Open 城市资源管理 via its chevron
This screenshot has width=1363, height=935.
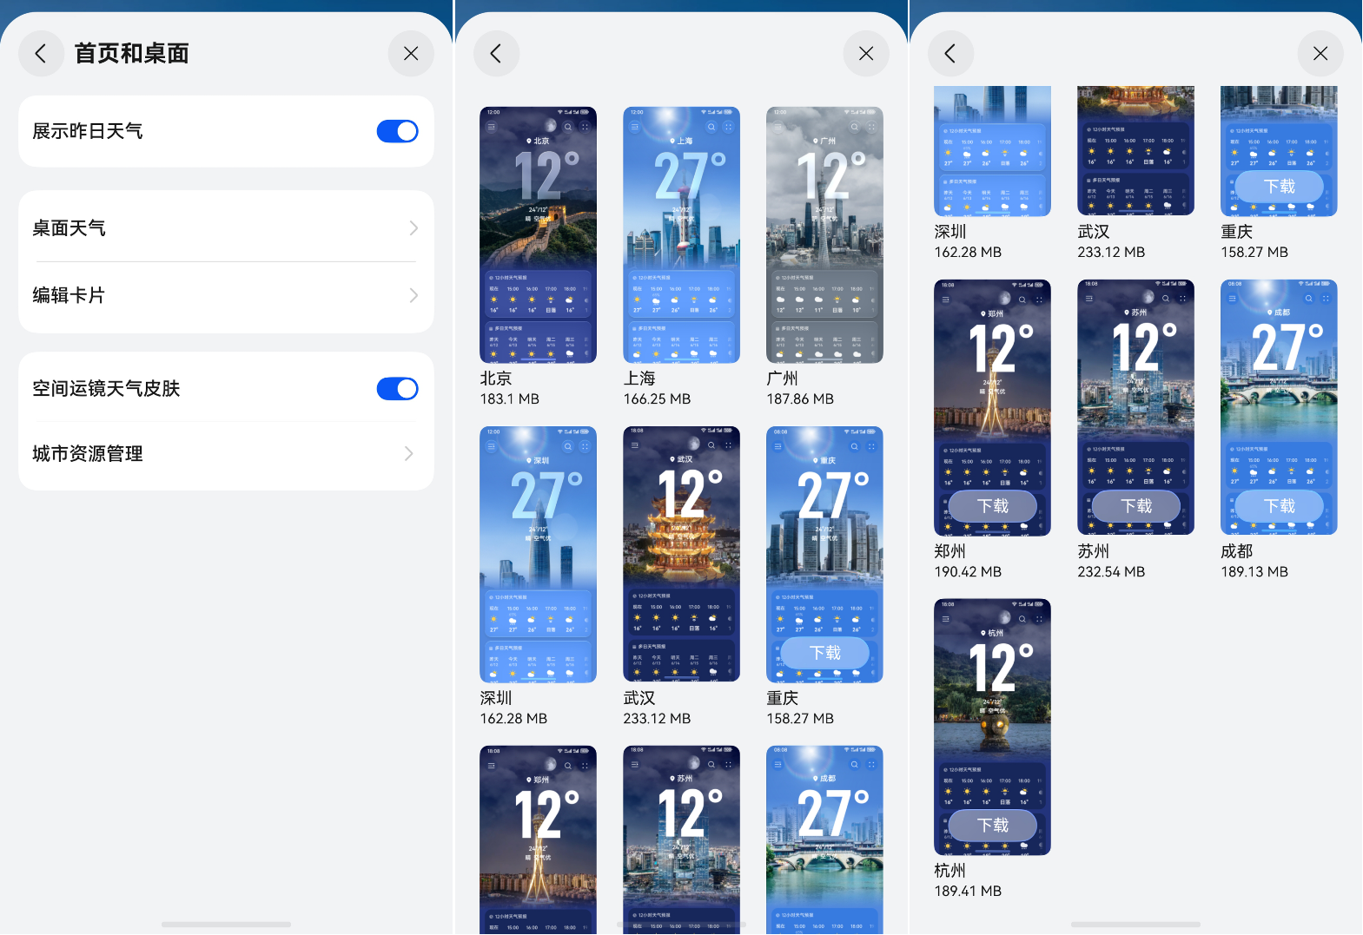point(409,454)
